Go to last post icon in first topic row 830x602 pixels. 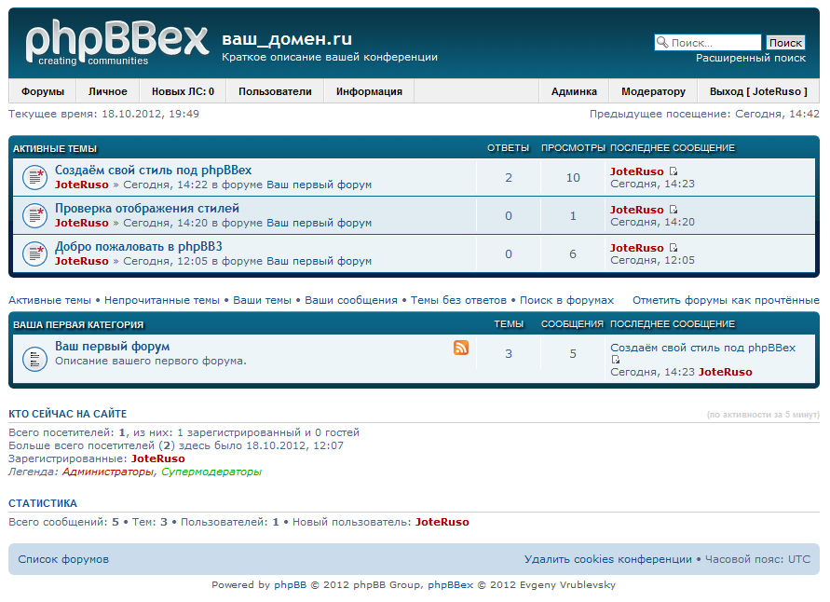click(x=674, y=171)
